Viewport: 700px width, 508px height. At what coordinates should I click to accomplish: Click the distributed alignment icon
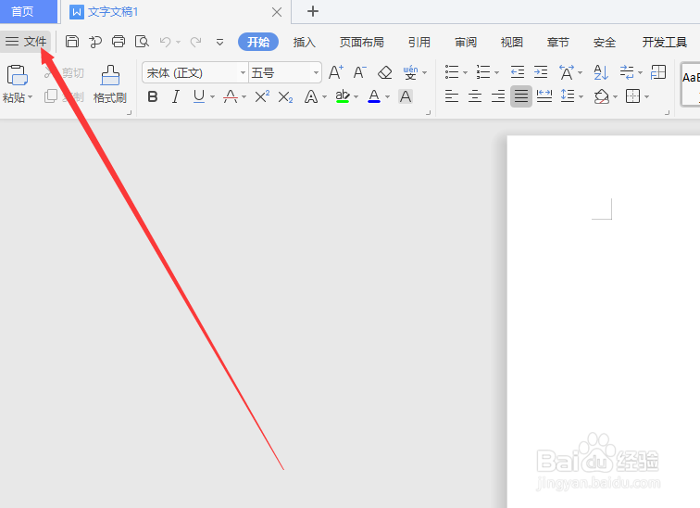pos(544,96)
